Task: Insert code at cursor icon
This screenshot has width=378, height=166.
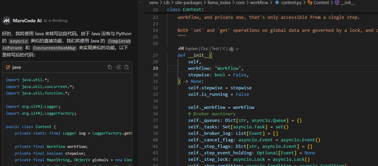Action: point(118,67)
